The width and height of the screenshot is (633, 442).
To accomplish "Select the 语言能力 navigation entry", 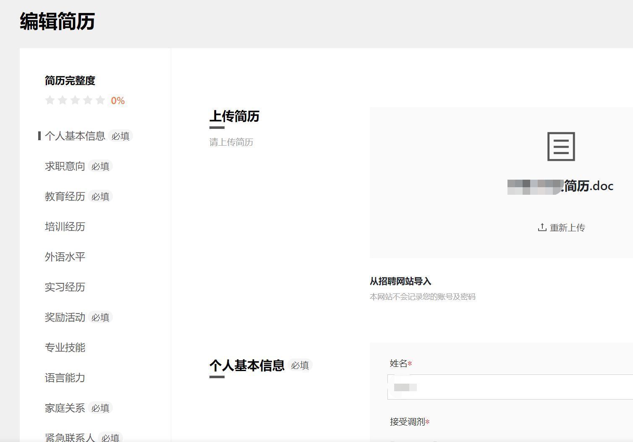I will (65, 378).
